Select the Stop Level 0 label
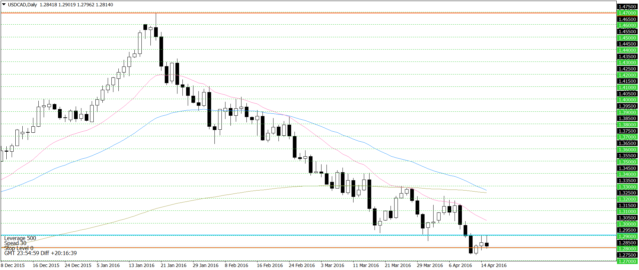Viewport: 639px width, 270px height. 19,248
